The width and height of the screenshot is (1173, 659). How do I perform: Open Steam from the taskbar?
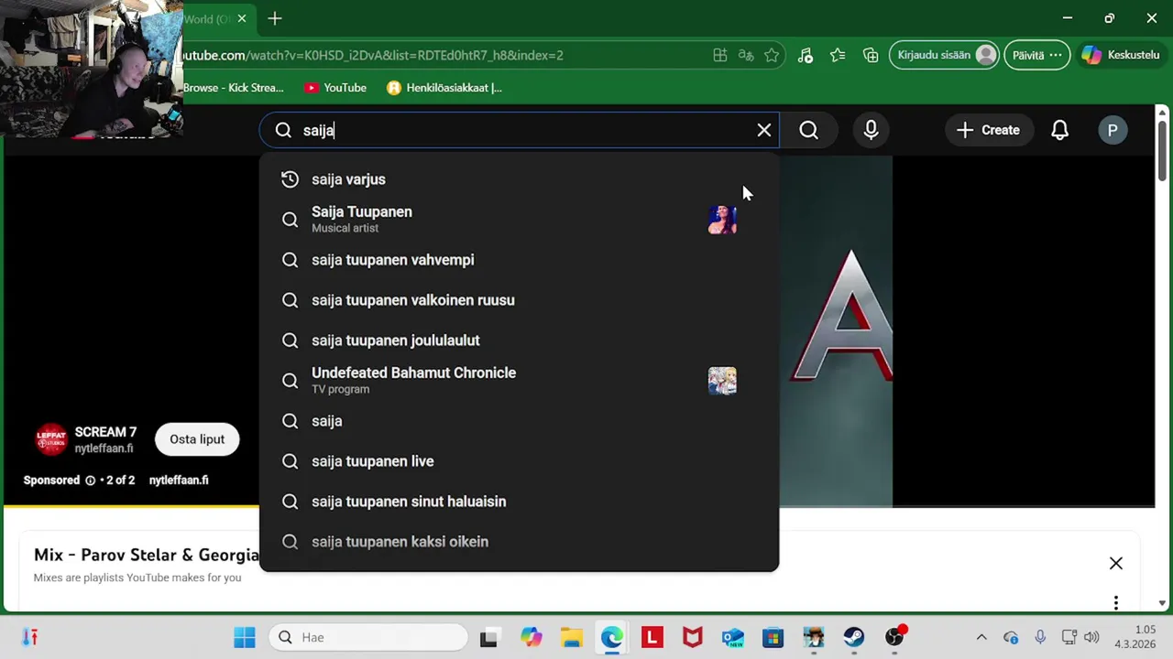coord(853,637)
